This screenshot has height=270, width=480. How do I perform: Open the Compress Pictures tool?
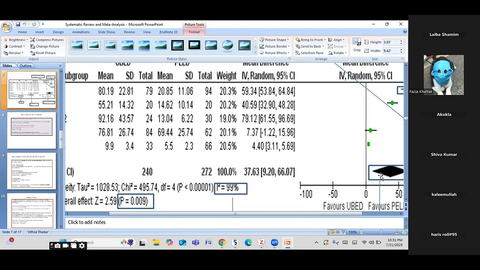[x=47, y=40]
